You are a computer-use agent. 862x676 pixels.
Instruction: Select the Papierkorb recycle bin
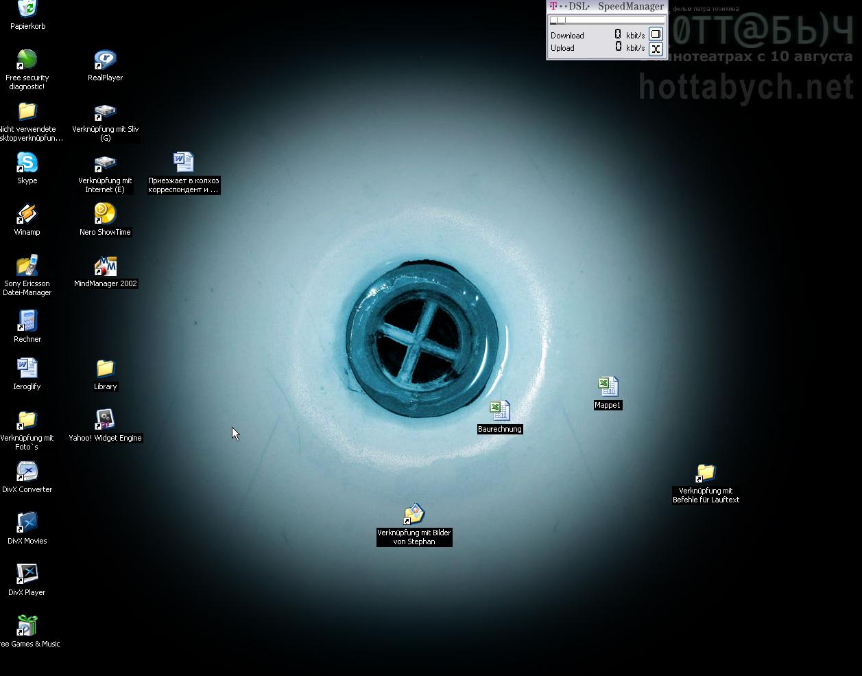pyautogui.click(x=27, y=9)
